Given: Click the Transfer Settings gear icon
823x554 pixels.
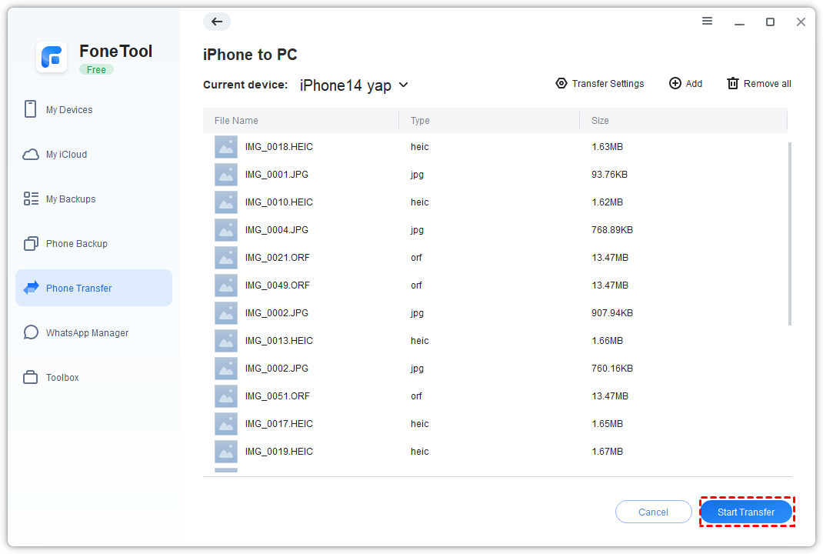Looking at the screenshot, I should coord(561,83).
